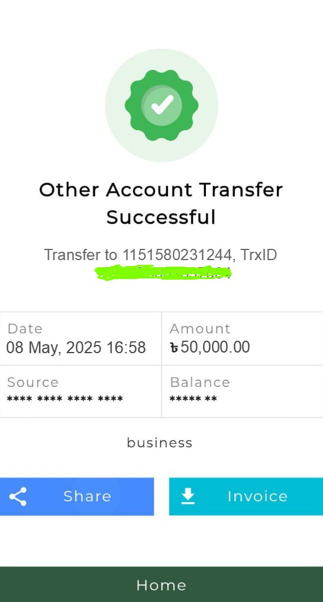Tap the invoice download arrow icon
The height and width of the screenshot is (602, 323).
coord(188,497)
